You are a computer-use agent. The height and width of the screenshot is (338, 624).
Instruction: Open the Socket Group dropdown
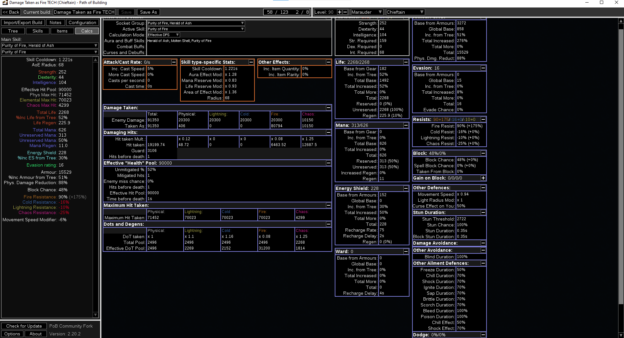pos(195,23)
